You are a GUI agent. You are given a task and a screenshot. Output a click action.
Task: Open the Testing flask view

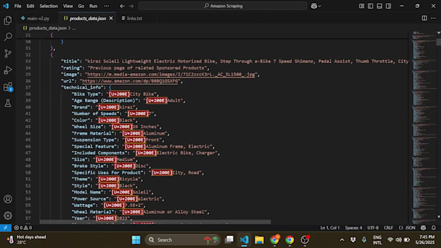(x=8, y=103)
